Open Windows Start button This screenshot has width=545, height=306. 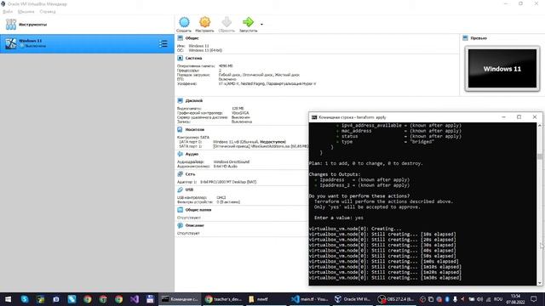(8, 299)
